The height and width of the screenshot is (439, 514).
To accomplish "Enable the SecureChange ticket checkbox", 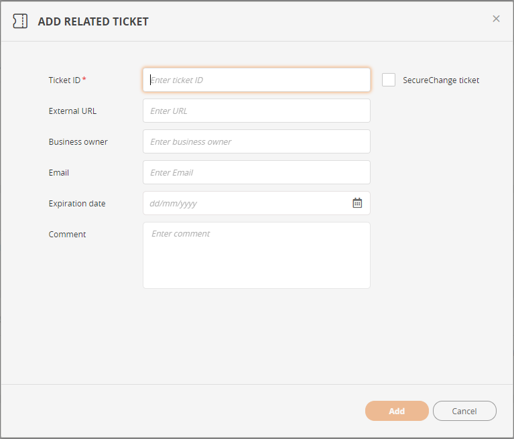I will (x=389, y=80).
